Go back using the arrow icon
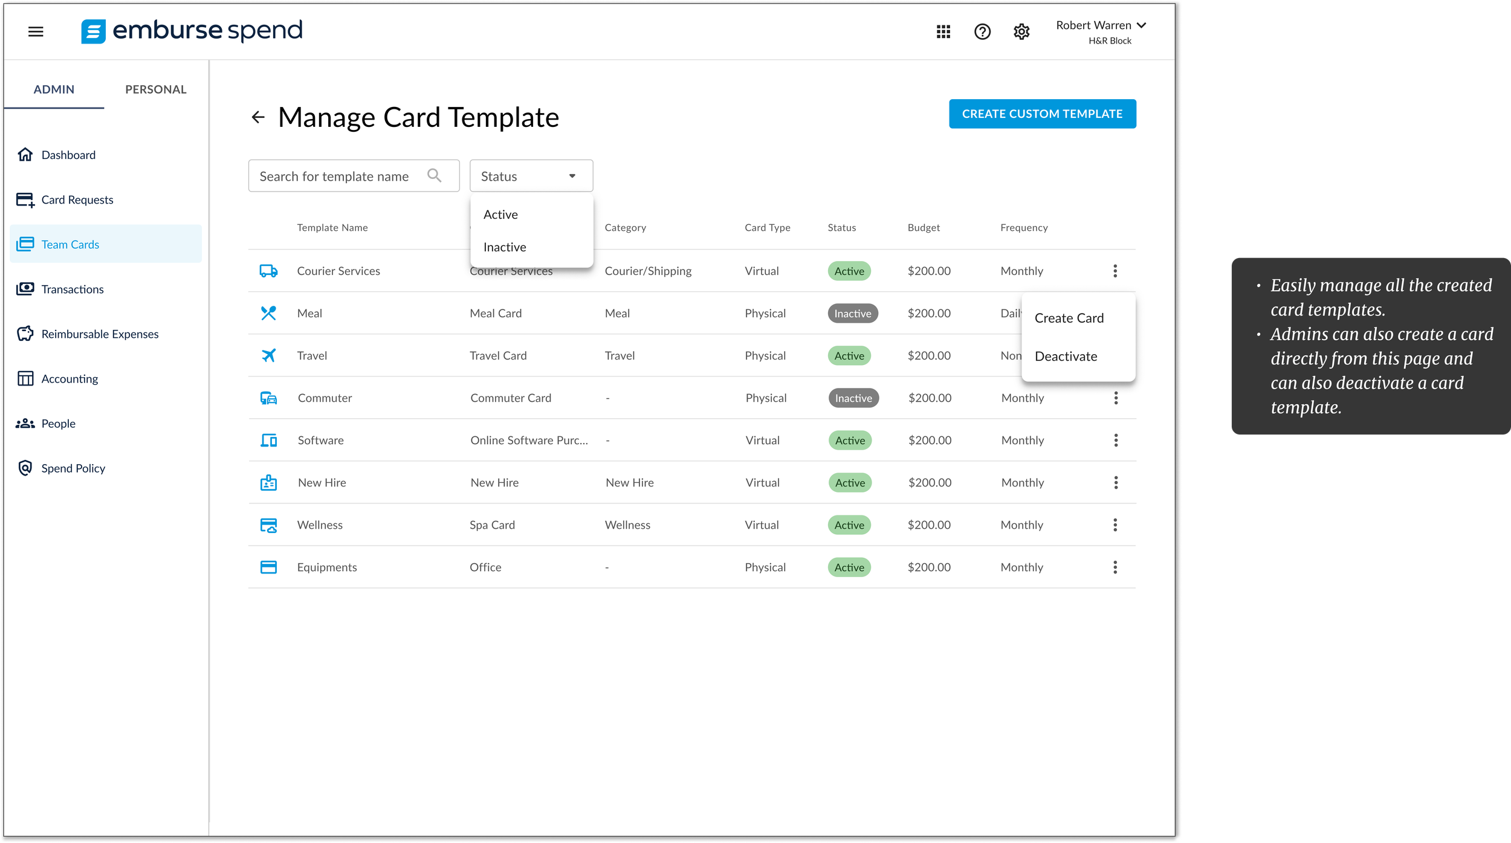The height and width of the screenshot is (843, 1511). (258, 117)
